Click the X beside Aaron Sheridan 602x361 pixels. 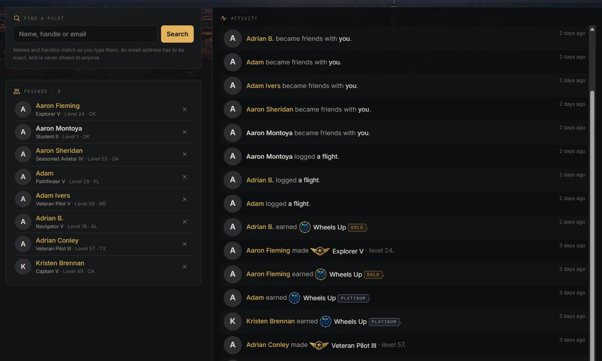coord(185,154)
